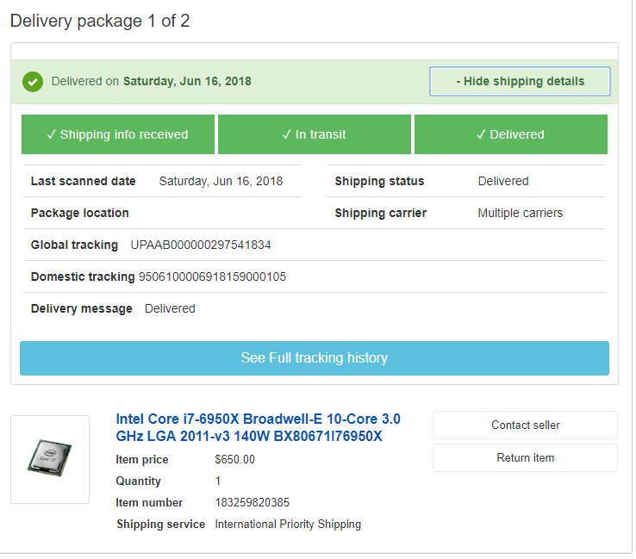636x559 pixels.
Task: Click the Shipping status Delivered value
Action: point(503,181)
